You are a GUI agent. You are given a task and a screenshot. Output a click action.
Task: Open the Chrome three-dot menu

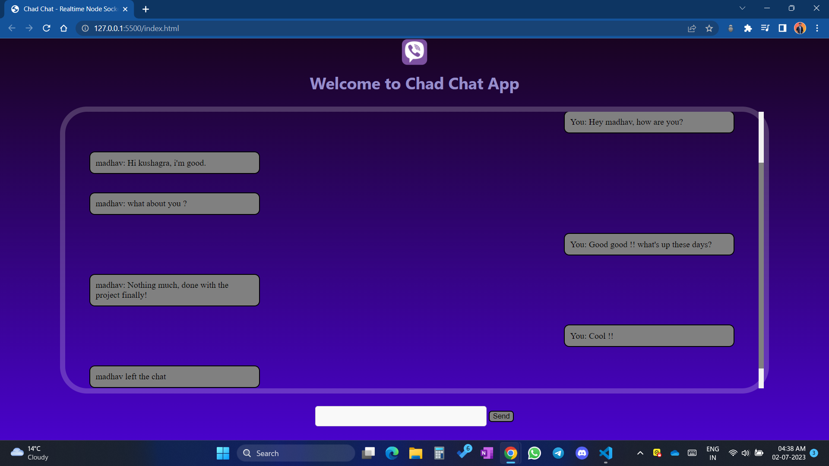coord(817,28)
